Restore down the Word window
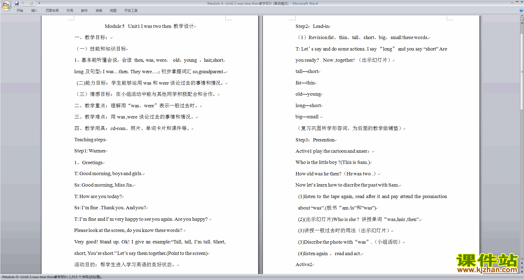Viewport: 524px width, 280px height. (x=517, y=2)
